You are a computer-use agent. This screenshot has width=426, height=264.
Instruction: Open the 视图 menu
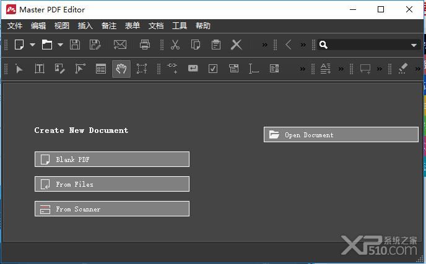click(62, 26)
